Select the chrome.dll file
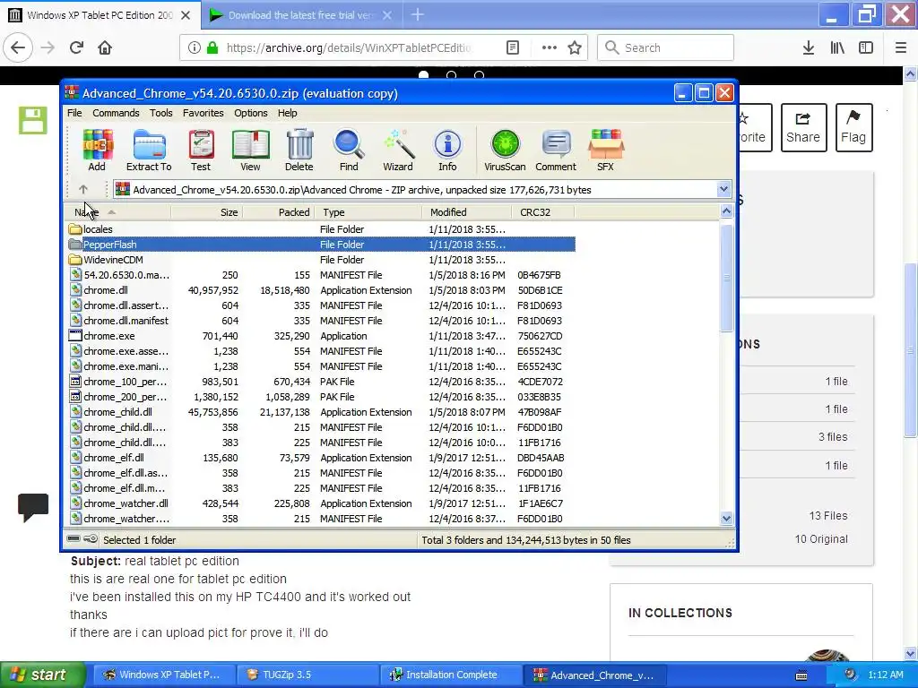This screenshot has height=688, width=918. (106, 290)
